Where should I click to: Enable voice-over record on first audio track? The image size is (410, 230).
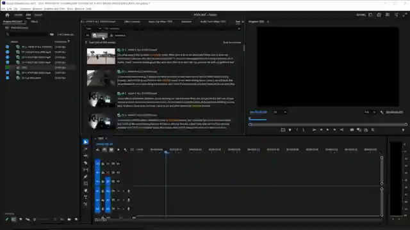128,191
